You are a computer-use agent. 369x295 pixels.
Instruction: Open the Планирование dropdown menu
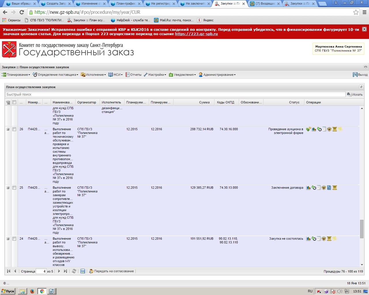tap(16, 75)
